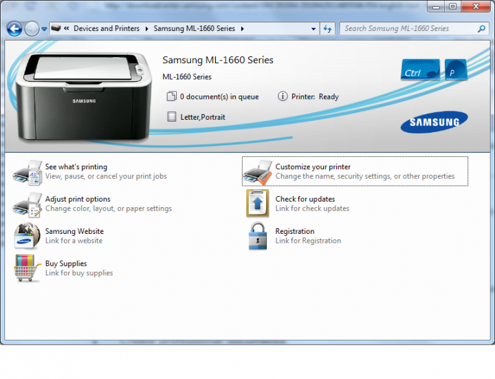Click the P key graphic
This screenshot has height=379, width=495.
point(456,69)
